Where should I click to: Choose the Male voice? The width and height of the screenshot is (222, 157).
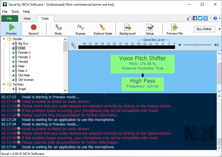pyautogui.click(x=21, y=66)
